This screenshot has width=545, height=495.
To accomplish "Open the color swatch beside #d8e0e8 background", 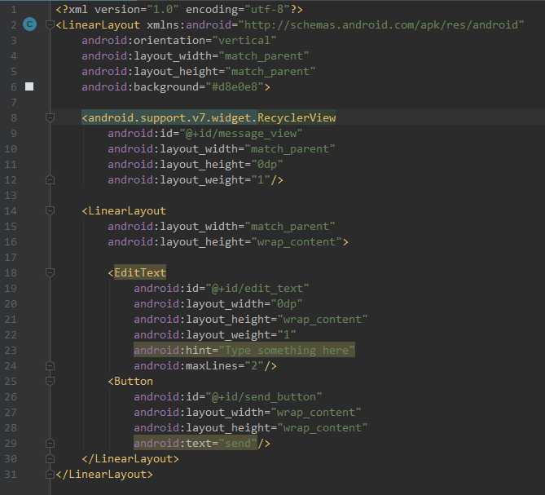I will [x=29, y=86].
